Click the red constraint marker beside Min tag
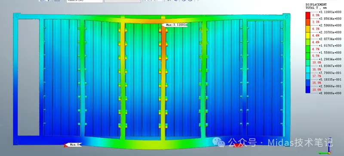This screenshot has width=344, height=156. (68, 146)
